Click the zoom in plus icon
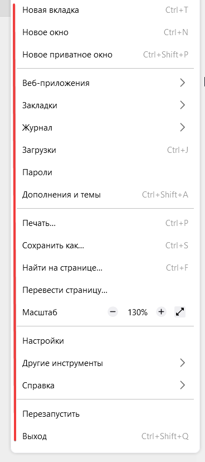The height and width of the screenshot is (462, 205). pyautogui.click(x=161, y=312)
